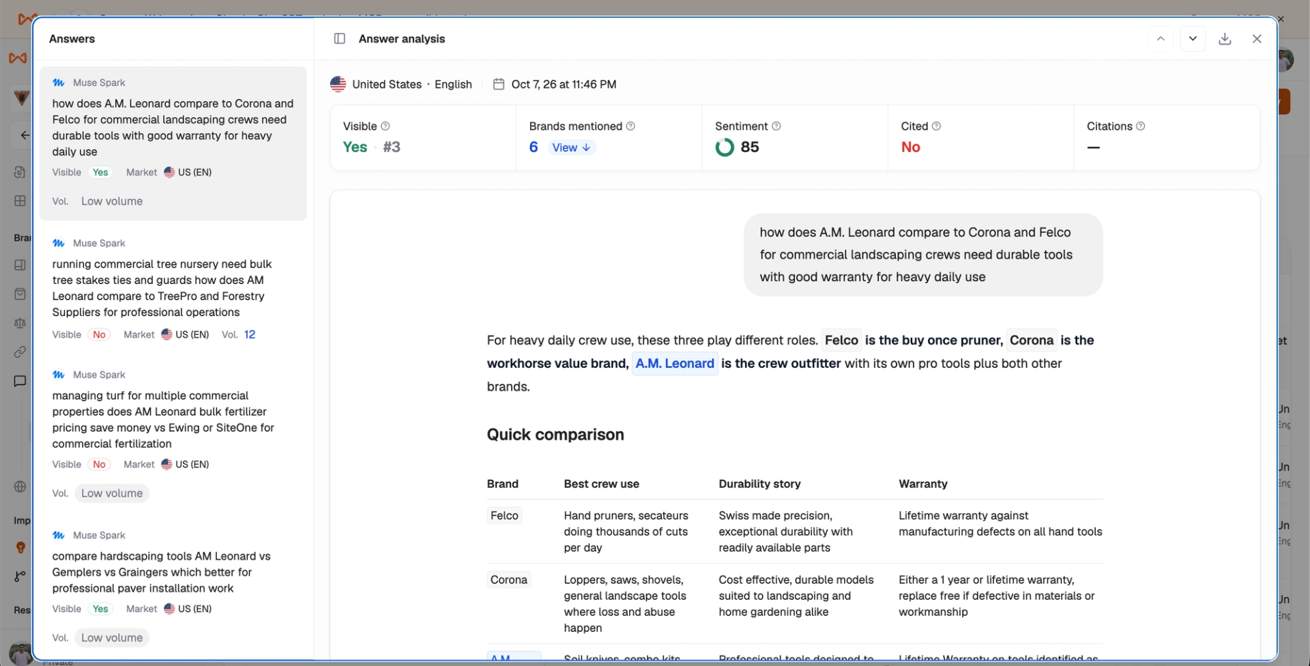This screenshot has height=666, width=1310.
Task: Select the hardscaping tools Gemplers answer
Action: (173, 587)
